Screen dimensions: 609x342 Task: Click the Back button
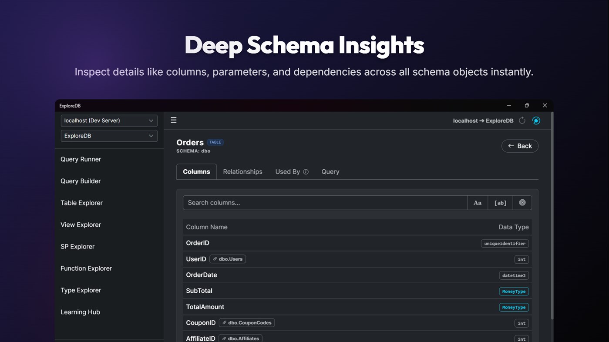520,146
